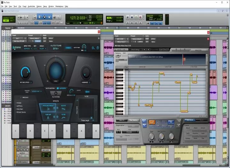The height and width of the screenshot is (168, 230).
Task: Expand the Antares patch folder
Action: (19, 103)
